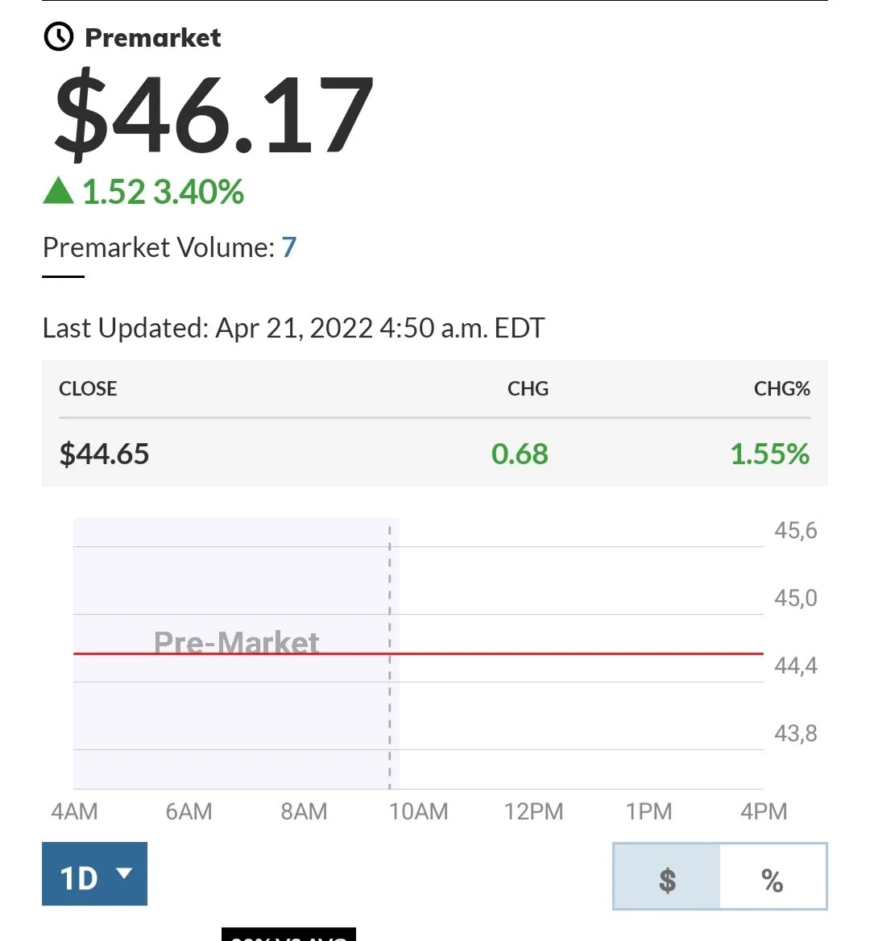Click the 10AM axis label
Viewport: 870px width, 941px height.
point(419,811)
